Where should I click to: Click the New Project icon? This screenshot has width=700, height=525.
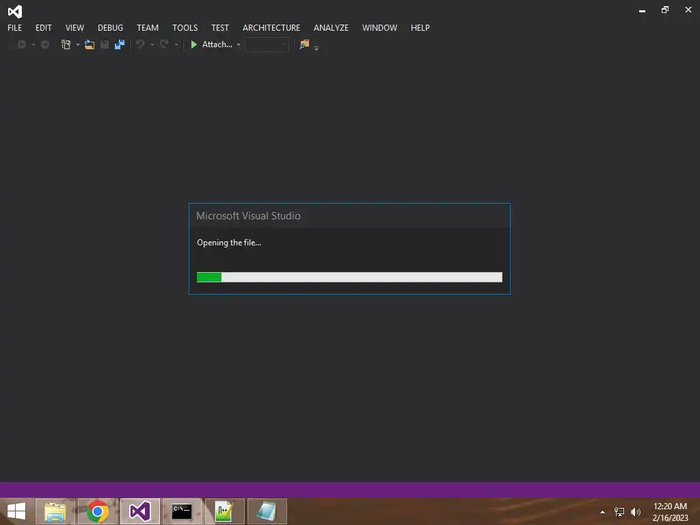click(x=66, y=44)
